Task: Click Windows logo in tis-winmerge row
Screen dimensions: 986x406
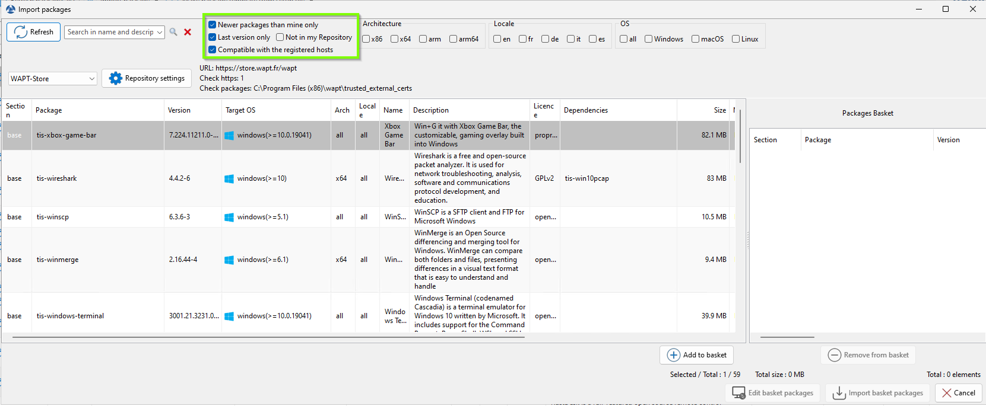Action: pyautogui.click(x=229, y=260)
